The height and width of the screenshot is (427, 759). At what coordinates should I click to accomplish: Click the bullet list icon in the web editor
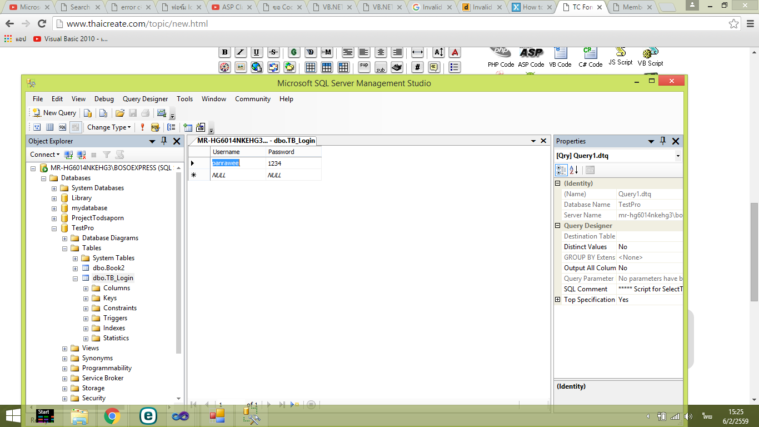coord(455,67)
